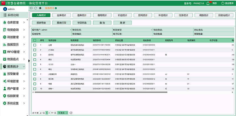Go to 下一页 in pagination
This screenshot has width=236, height=116.
pyautogui.click(x=53, y=113)
